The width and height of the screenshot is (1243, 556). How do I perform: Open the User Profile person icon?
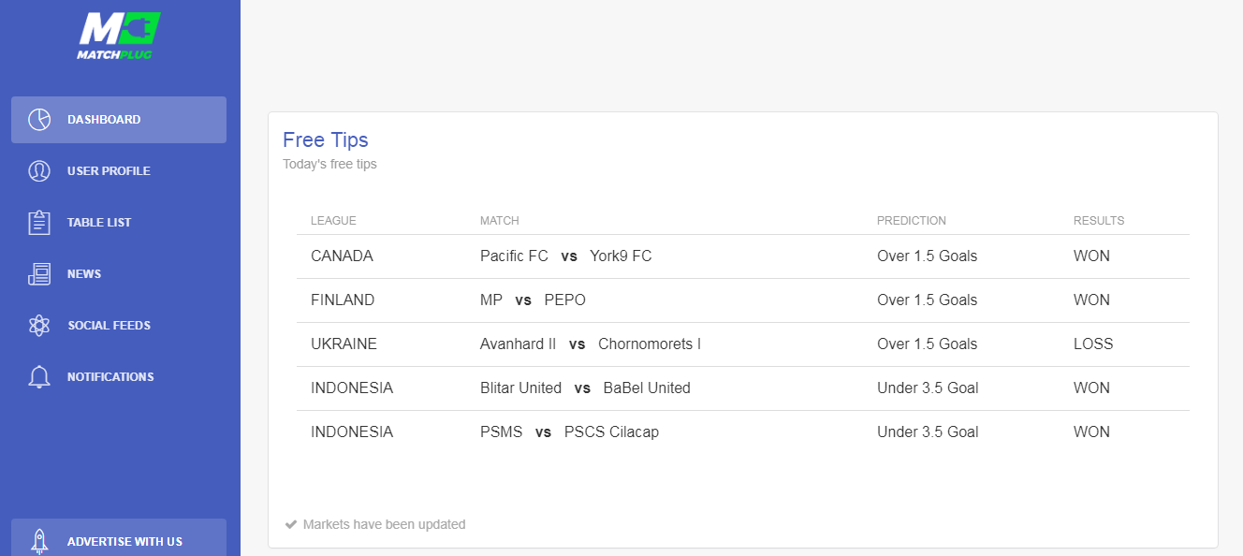pos(39,171)
